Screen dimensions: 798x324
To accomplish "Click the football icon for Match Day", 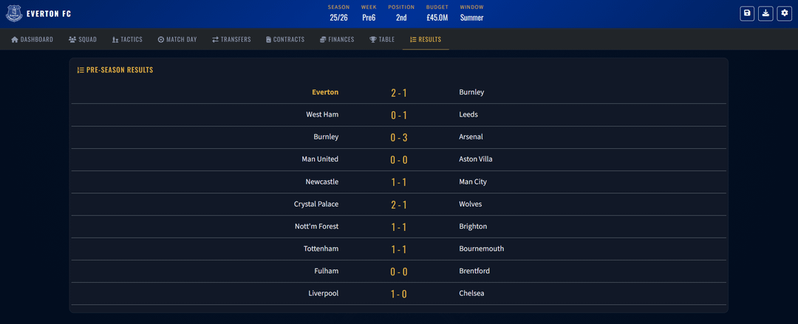I will coord(161,39).
